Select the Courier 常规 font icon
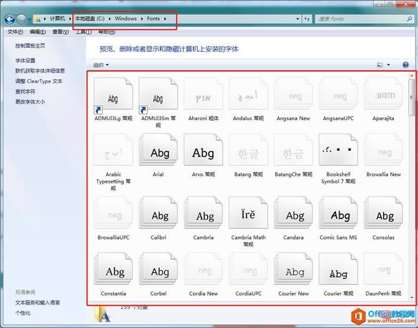 [x=338, y=269]
